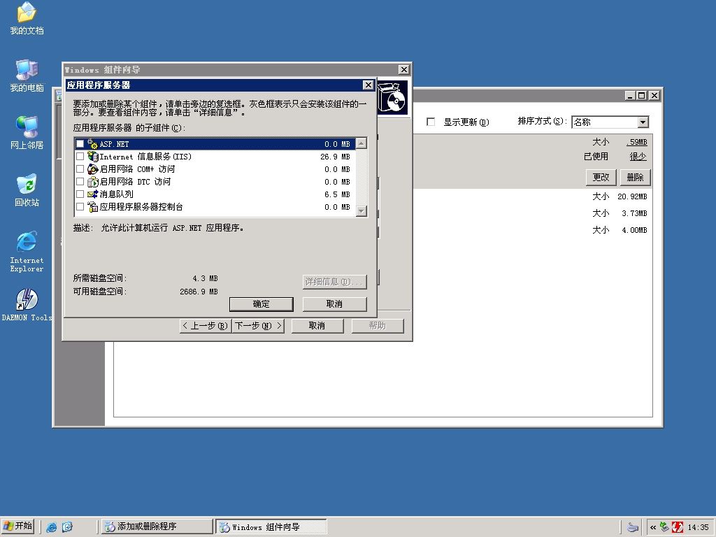The image size is (716, 537).
Task: Click 取消 in the 应用程序服务器 dialog
Action: (334, 304)
